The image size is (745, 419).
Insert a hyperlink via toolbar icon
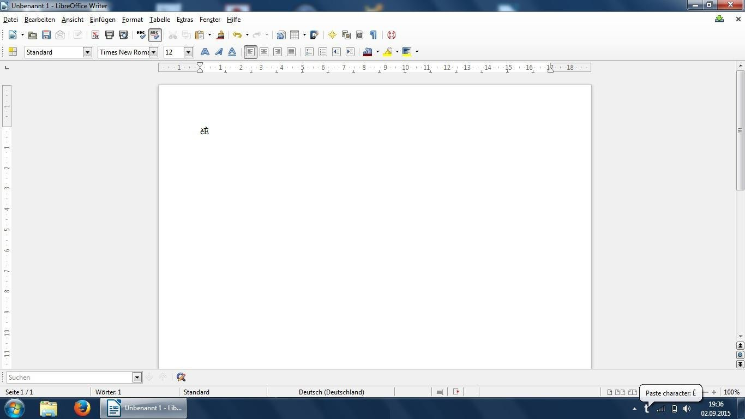coord(281,35)
